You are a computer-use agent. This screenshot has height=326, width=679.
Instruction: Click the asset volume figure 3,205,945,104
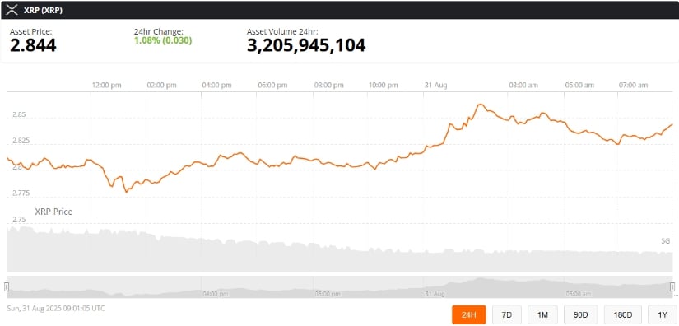[x=306, y=45]
